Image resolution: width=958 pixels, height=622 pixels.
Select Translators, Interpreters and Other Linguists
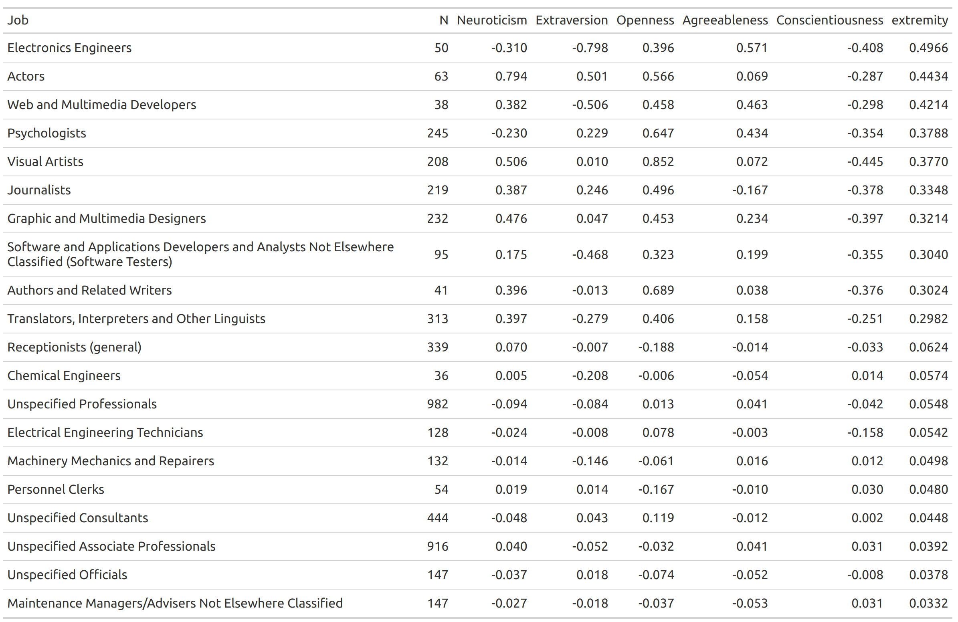136,319
